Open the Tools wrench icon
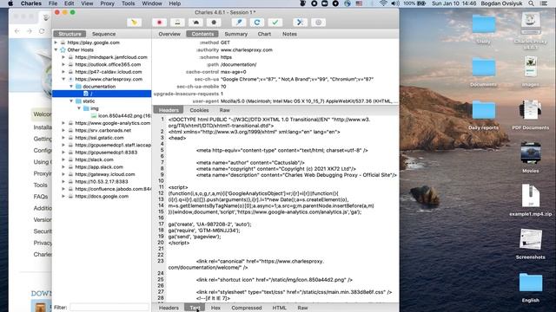 (300, 23)
